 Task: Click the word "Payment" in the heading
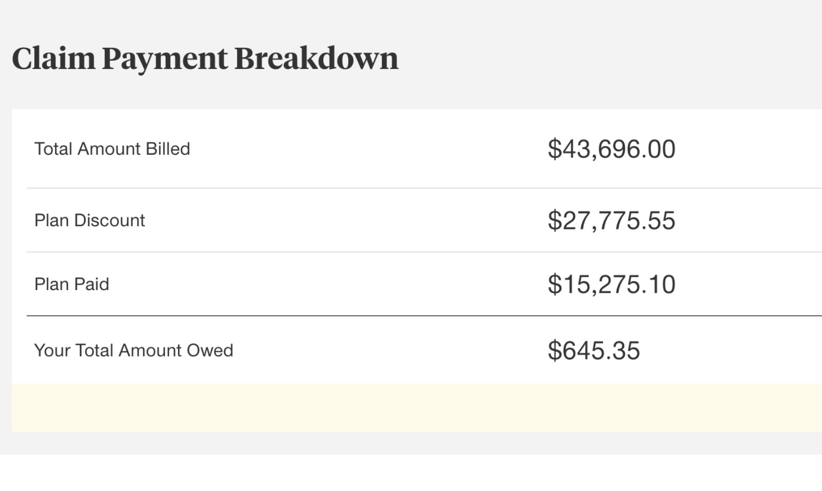(165, 58)
